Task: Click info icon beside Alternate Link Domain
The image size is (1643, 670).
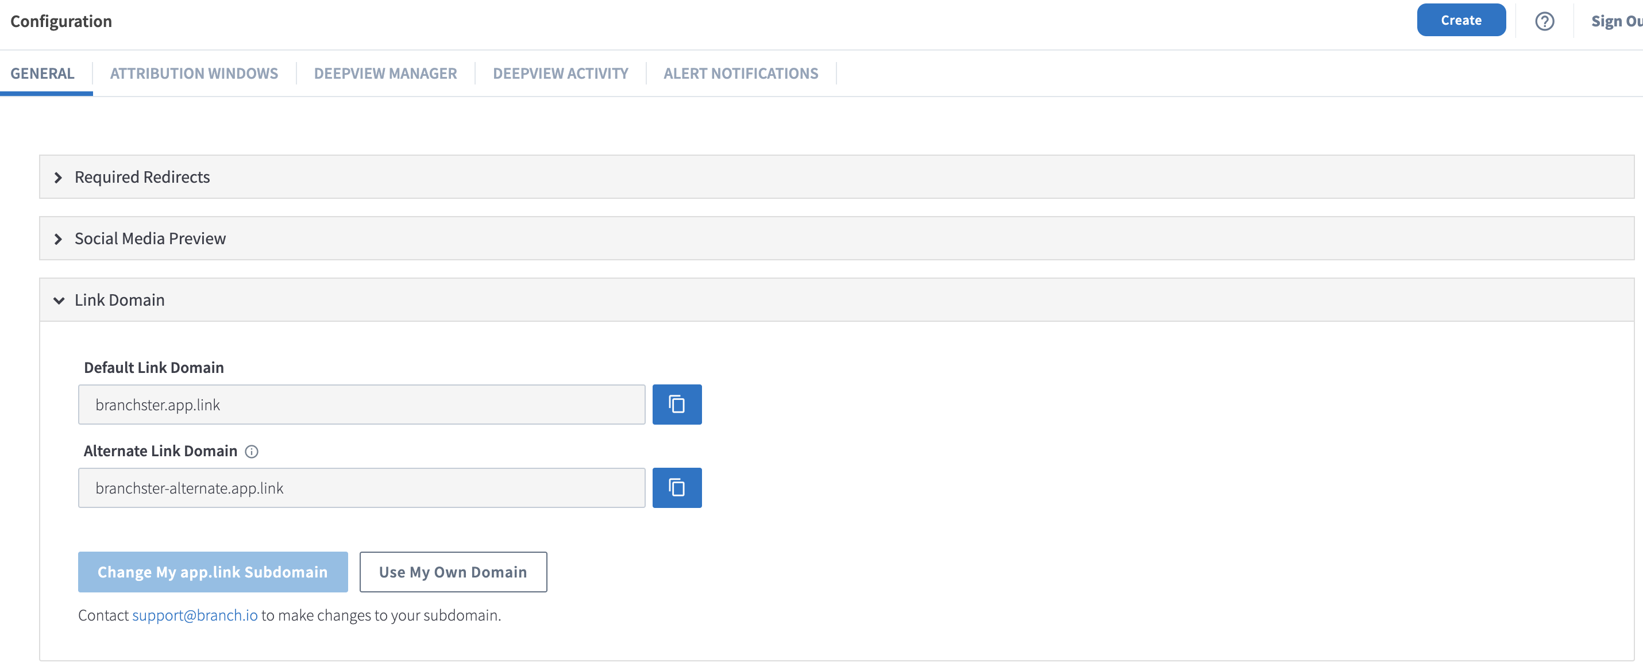Action: point(252,452)
